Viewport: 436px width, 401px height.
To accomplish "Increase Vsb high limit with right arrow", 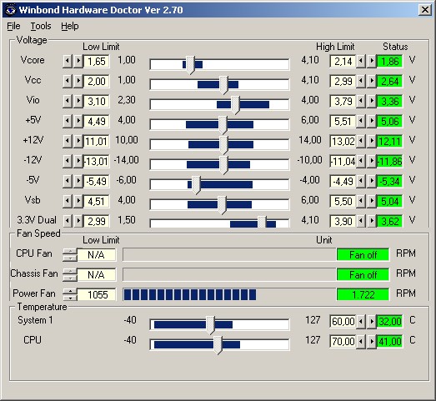I will [372, 201].
